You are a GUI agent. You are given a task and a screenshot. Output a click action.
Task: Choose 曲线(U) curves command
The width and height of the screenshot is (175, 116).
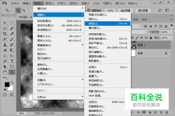coord(107,24)
